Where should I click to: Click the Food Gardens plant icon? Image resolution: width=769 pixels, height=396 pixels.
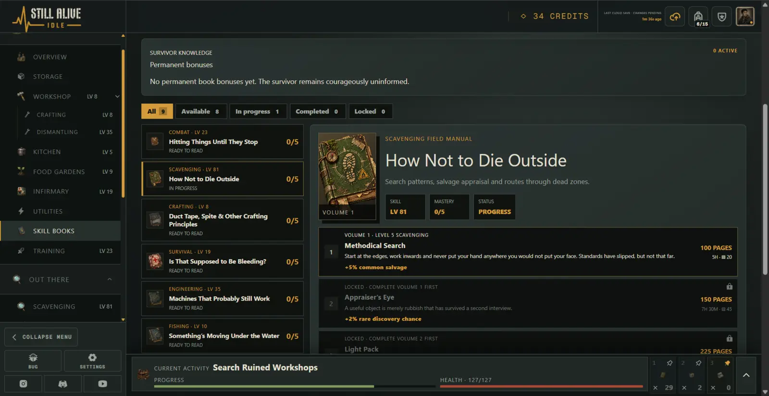point(21,171)
